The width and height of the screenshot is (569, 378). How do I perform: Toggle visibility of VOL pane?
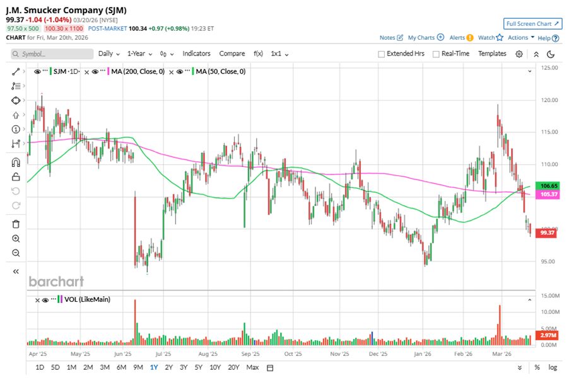(45, 300)
